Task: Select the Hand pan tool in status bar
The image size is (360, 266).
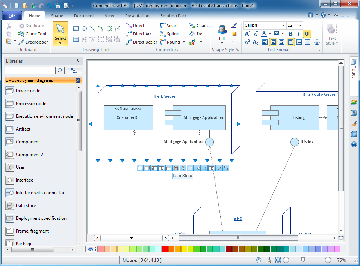Action: [259, 260]
